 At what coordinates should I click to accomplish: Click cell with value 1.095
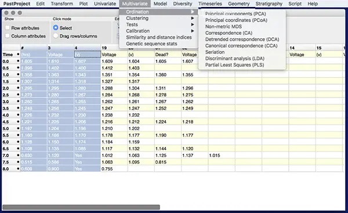(141, 162)
